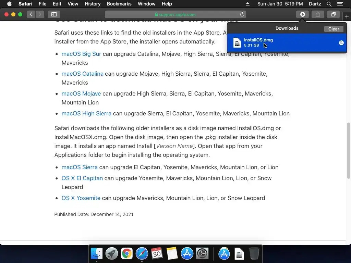The width and height of the screenshot is (351, 263).
Task: Click the page vertical scrollbar thumb
Action: click(348, 151)
